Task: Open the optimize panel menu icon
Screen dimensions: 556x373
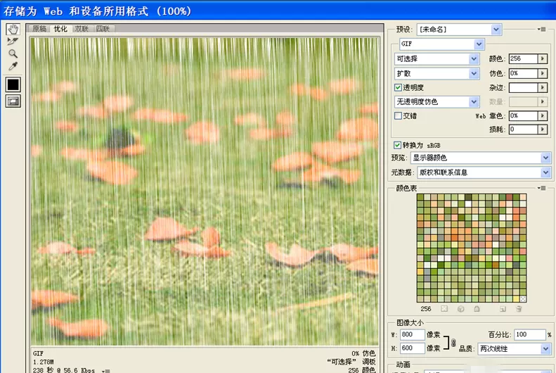Action: pos(541,29)
